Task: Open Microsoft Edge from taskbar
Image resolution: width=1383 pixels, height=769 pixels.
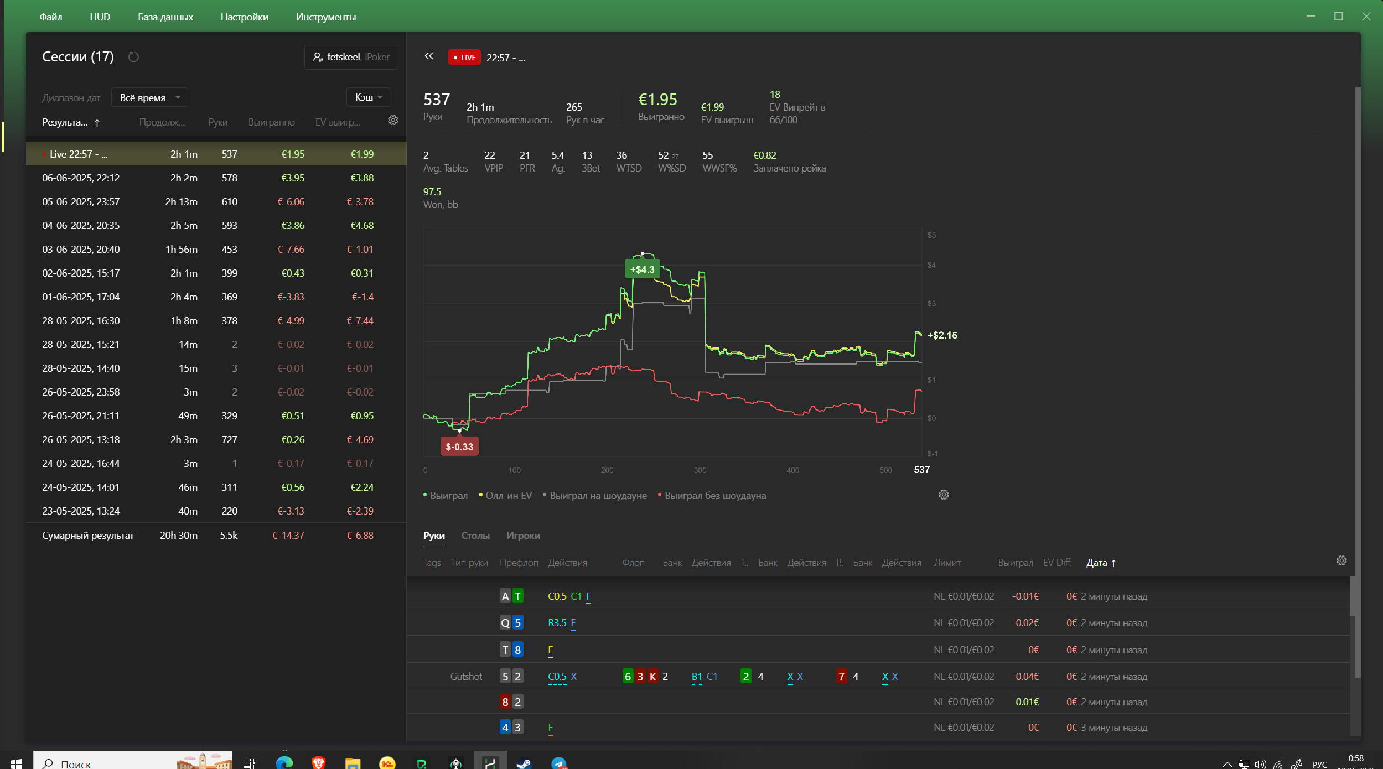Action: (x=284, y=763)
